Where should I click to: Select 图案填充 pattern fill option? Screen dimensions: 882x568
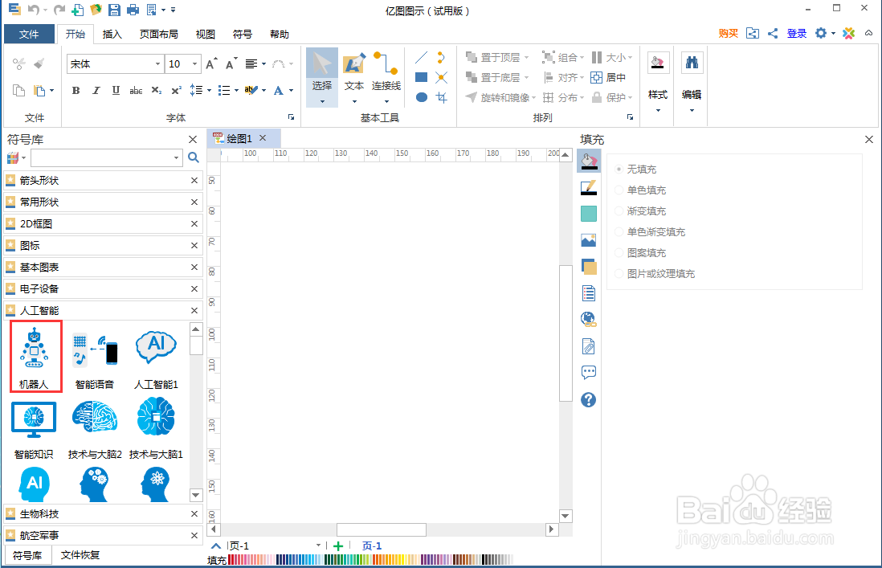(x=641, y=252)
